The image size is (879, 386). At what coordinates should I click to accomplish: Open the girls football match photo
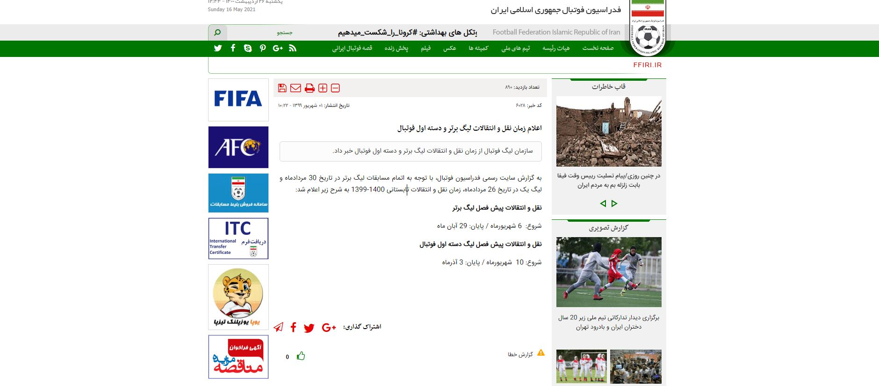pyautogui.click(x=609, y=272)
